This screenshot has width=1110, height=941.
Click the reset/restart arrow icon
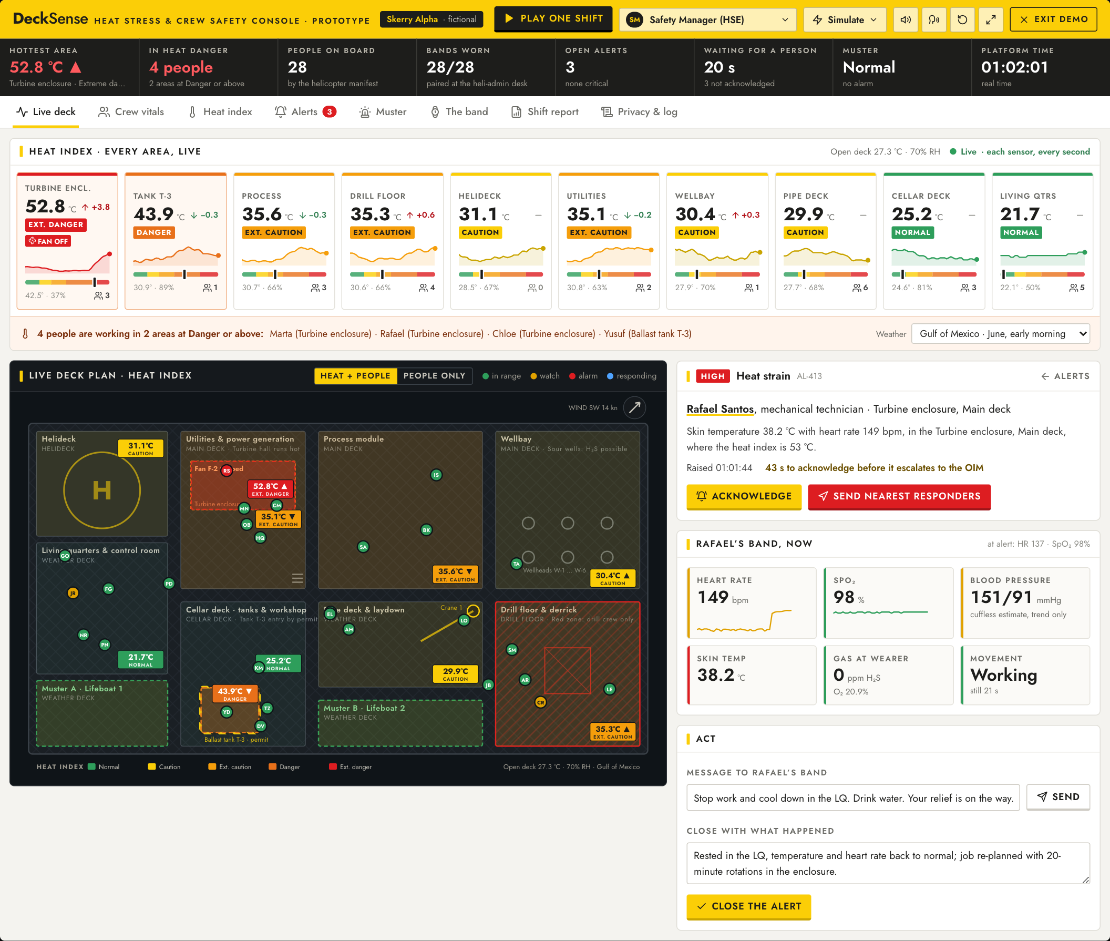(962, 20)
